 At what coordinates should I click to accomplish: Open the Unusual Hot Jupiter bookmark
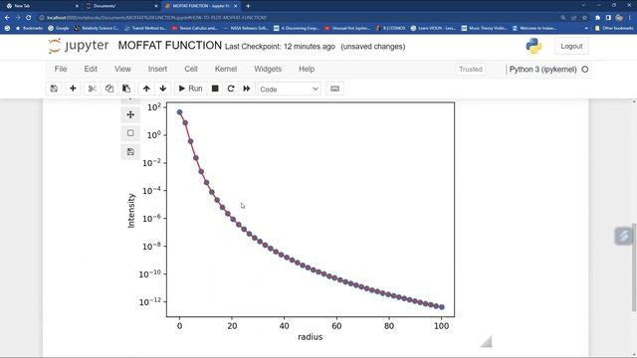click(347, 29)
